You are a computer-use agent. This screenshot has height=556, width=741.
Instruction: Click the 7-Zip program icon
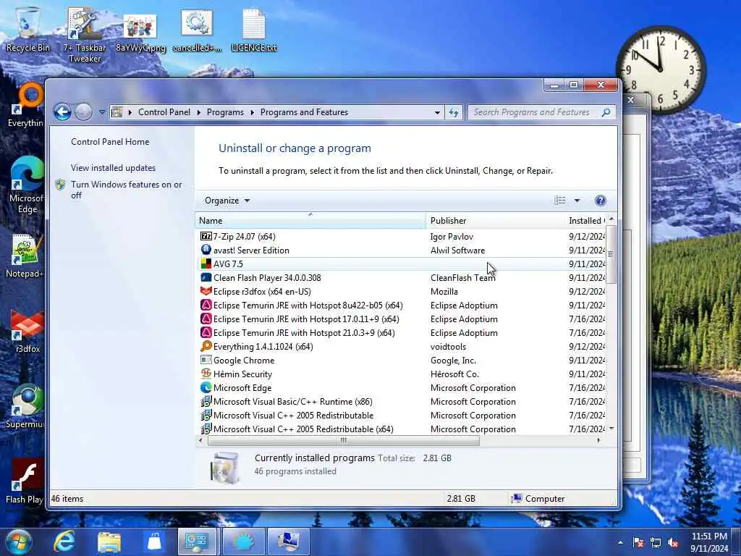[206, 237]
